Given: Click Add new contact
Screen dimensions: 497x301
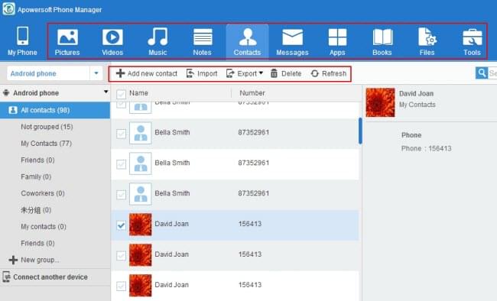Looking at the screenshot, I should [147, 73].
